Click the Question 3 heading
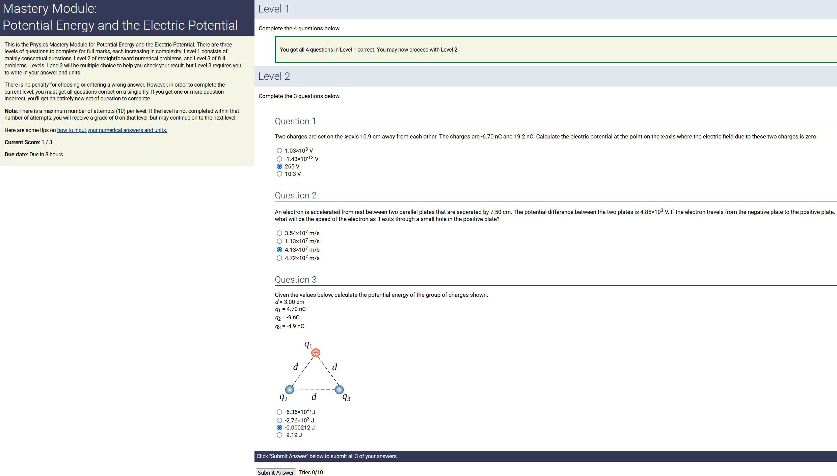Screen dimensions: 837x476 tap(295, 280)
